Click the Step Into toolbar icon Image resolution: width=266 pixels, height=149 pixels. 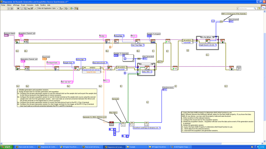(29, 8)
